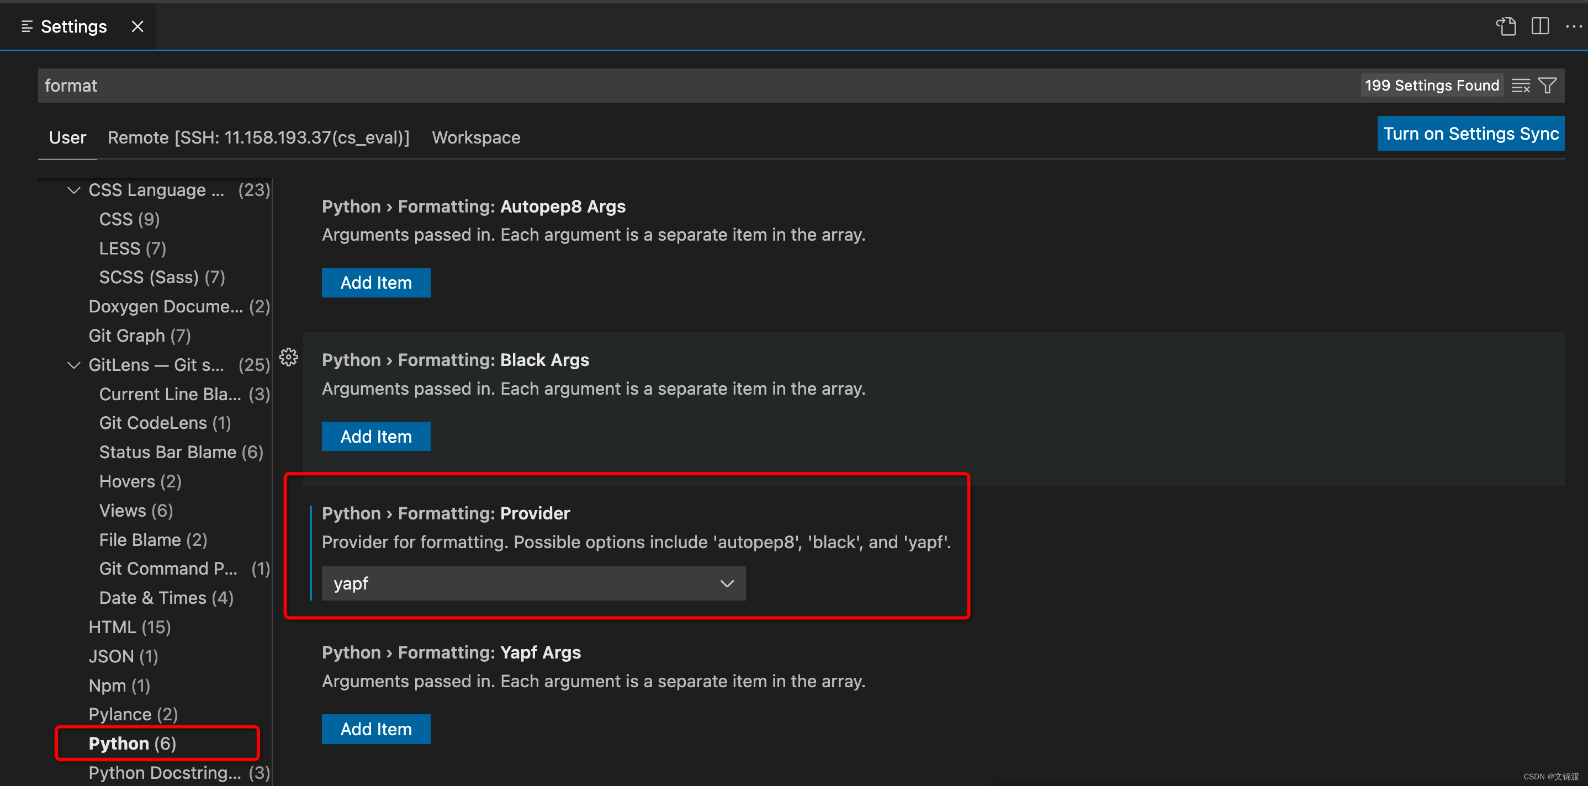Open the Formatting Provider yapf dropdown
1588x786 pixels.
tap(533, 583)
